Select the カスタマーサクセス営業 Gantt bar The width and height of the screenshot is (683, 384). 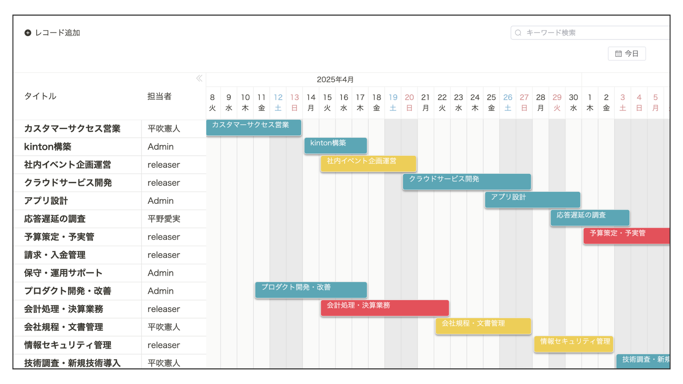tap(254, 128)
